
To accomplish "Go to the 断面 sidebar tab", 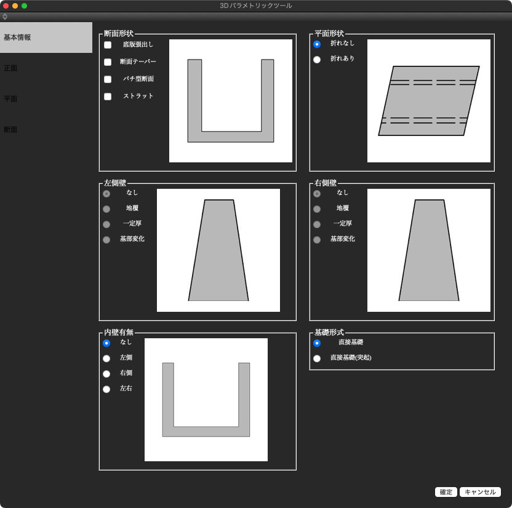I will (x=10, y=130).
